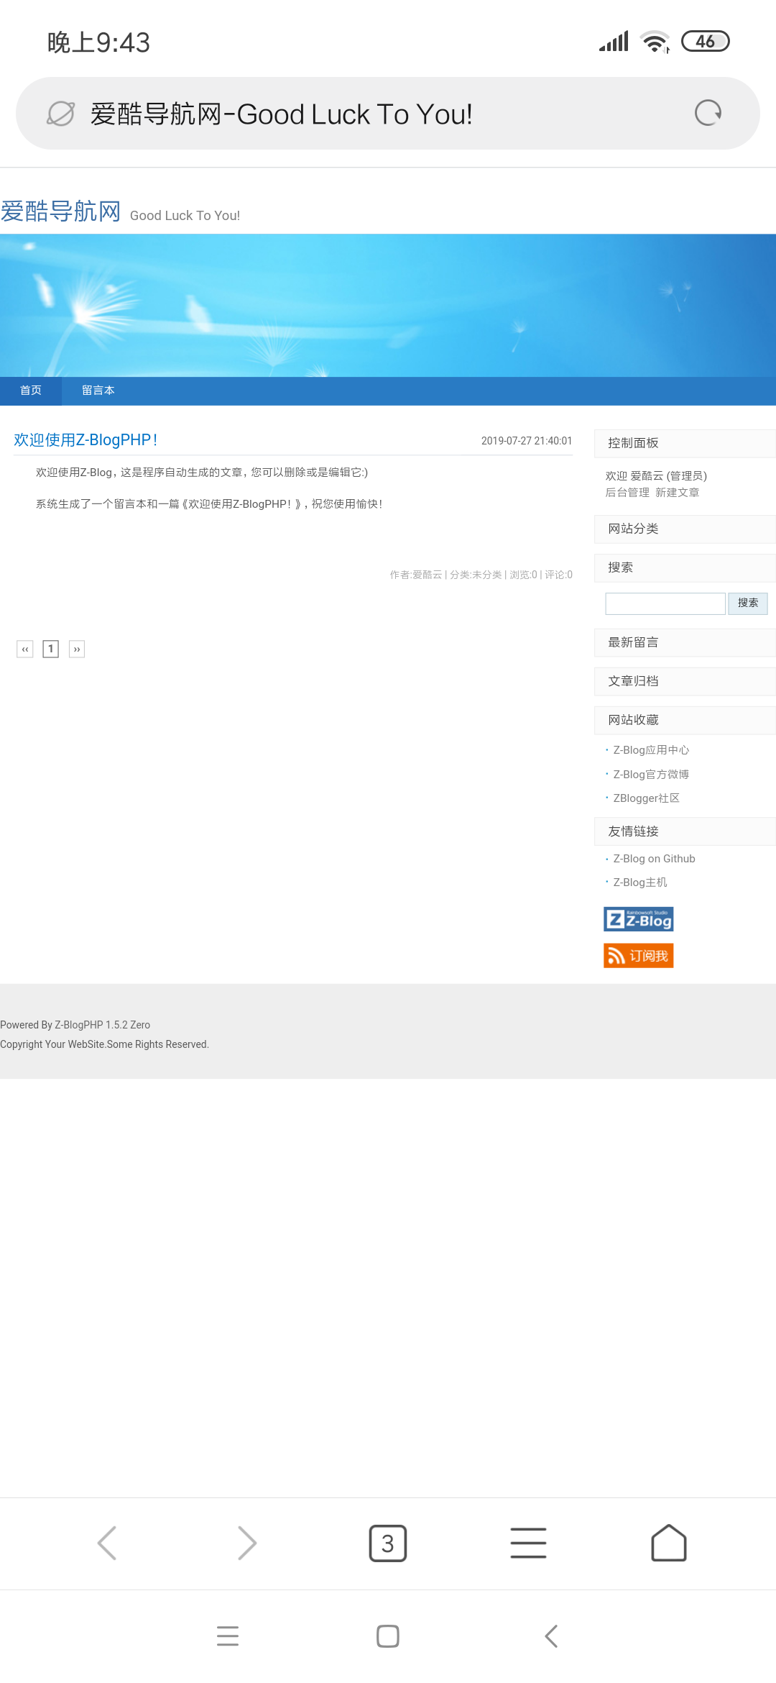Tap the Powered By Z-BlogPHP footer text
The height and width of the screenshot is (1683, 776).
75,1025
